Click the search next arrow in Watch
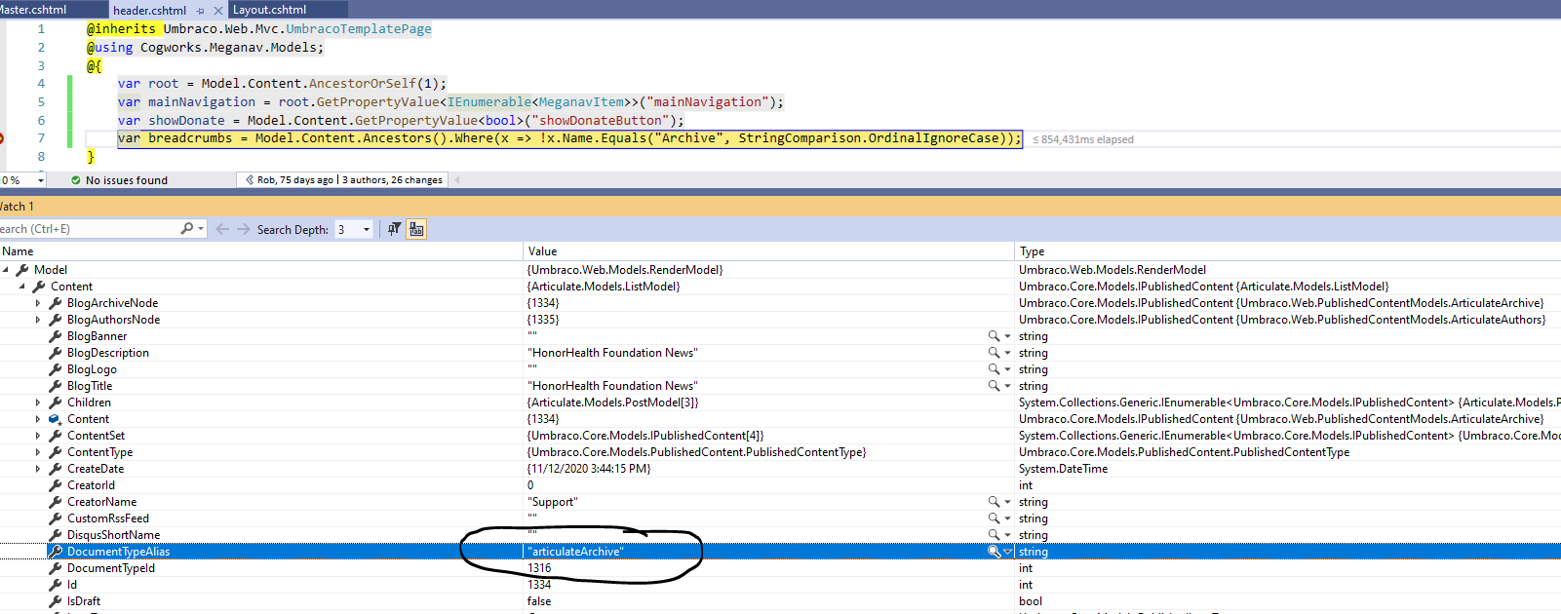 pos(243,229)
